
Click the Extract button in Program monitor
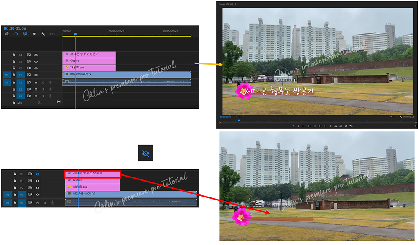(x=341, y=126)
